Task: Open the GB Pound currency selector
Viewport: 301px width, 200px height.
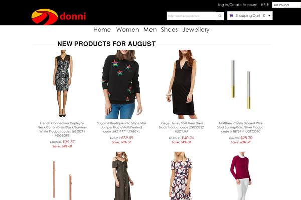Action: (x=286, y=5)
